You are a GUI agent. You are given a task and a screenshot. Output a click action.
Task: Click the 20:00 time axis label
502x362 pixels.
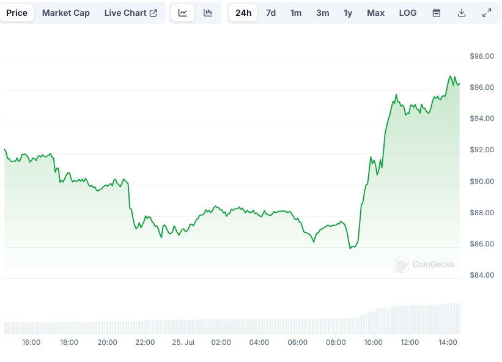[x=107, y=342]
